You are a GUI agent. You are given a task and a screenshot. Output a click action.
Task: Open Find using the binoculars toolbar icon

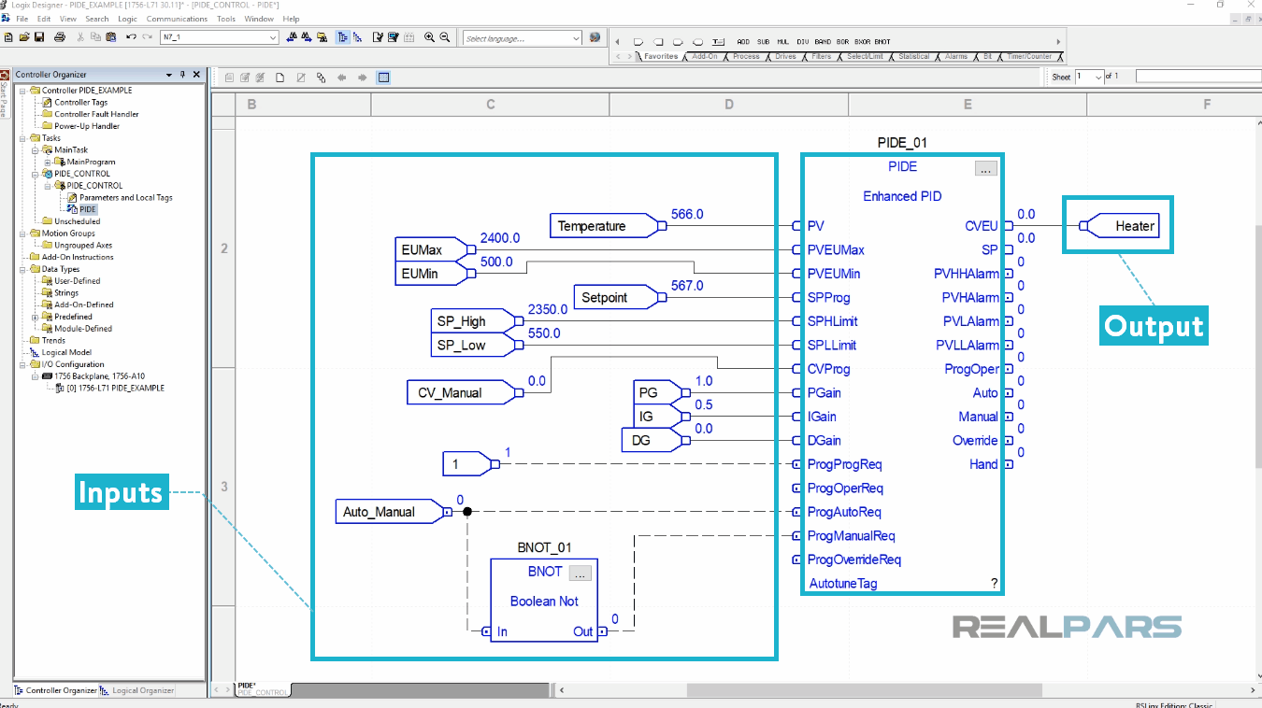tap(292, 35)
